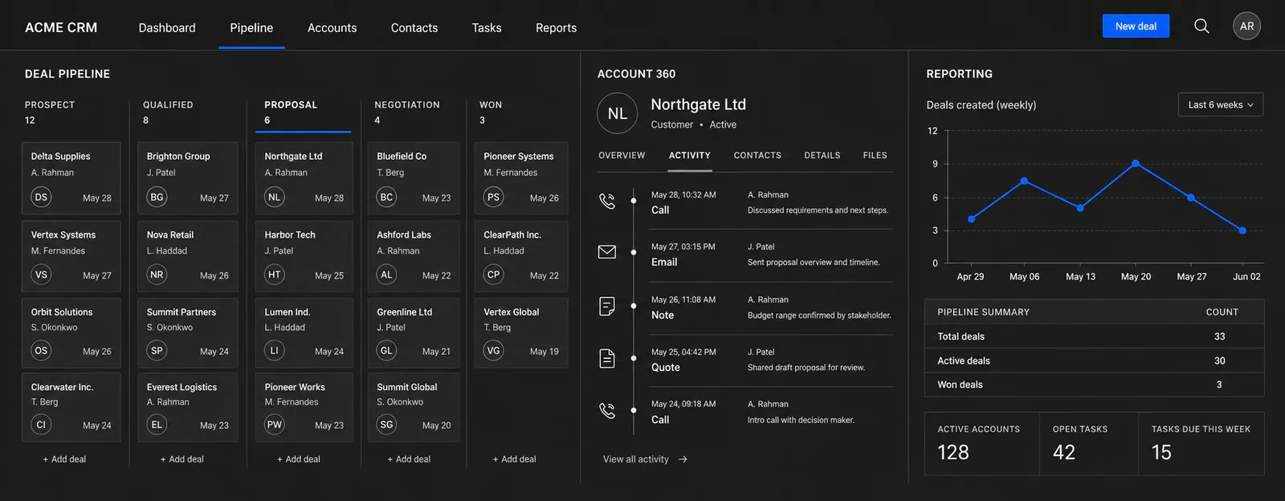The height and width of the screenshot is (501, 1285).
Task: Add deal to the Prospect column
Action: point(64,459)
